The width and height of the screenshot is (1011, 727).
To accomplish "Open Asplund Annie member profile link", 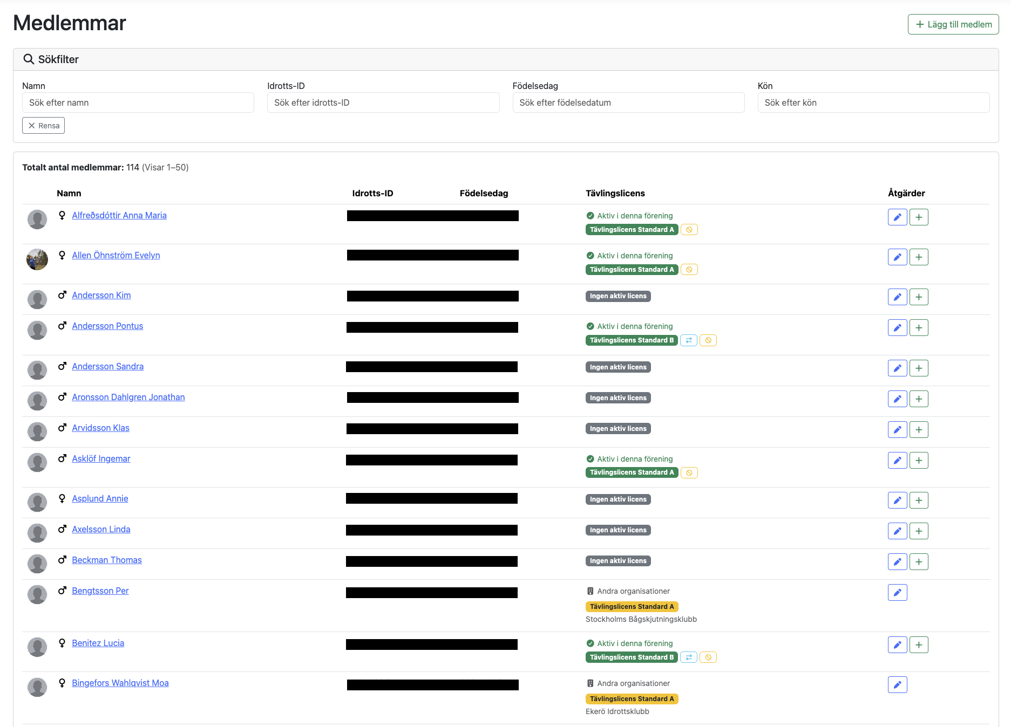I will [x=100, y=499].
